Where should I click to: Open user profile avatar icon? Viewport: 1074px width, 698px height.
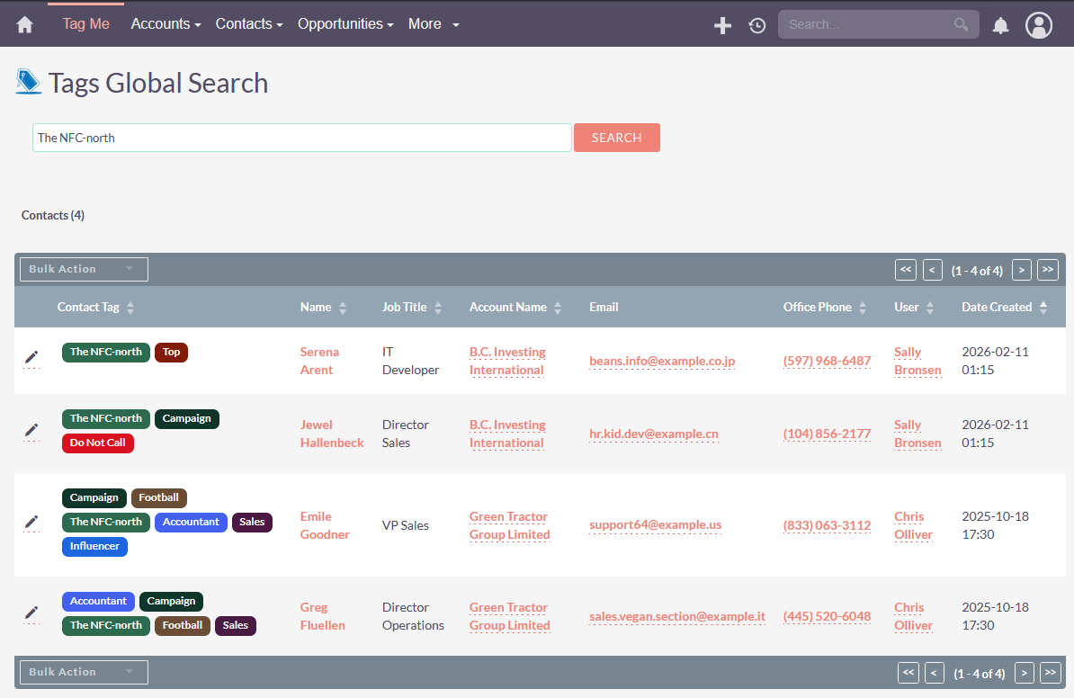click(1038, 25)
